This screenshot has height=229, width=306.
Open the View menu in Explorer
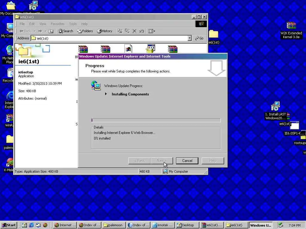[x=43, y=24]
